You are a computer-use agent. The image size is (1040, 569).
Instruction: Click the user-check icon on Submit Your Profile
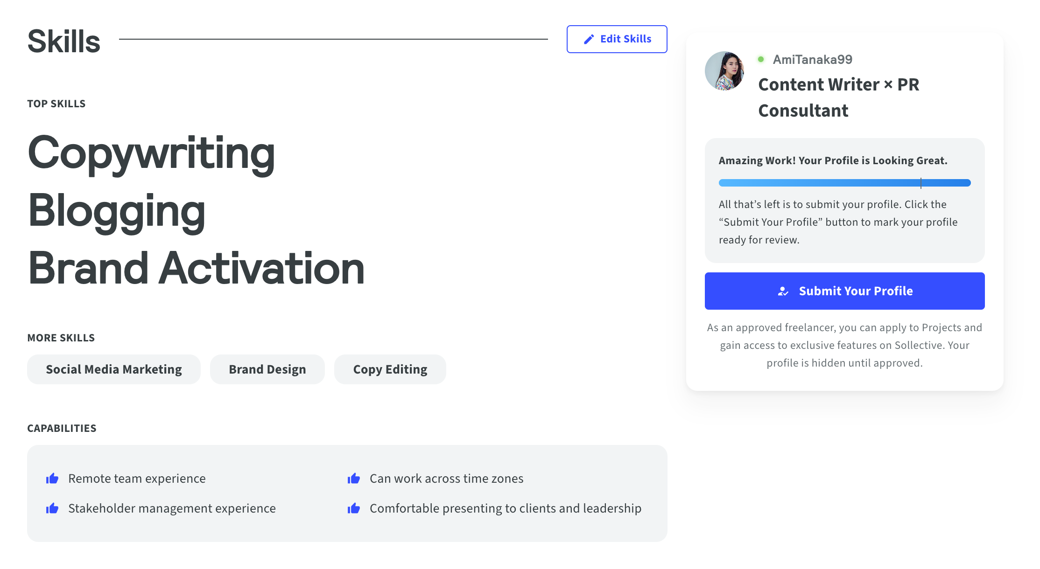(x=783, y=291)
